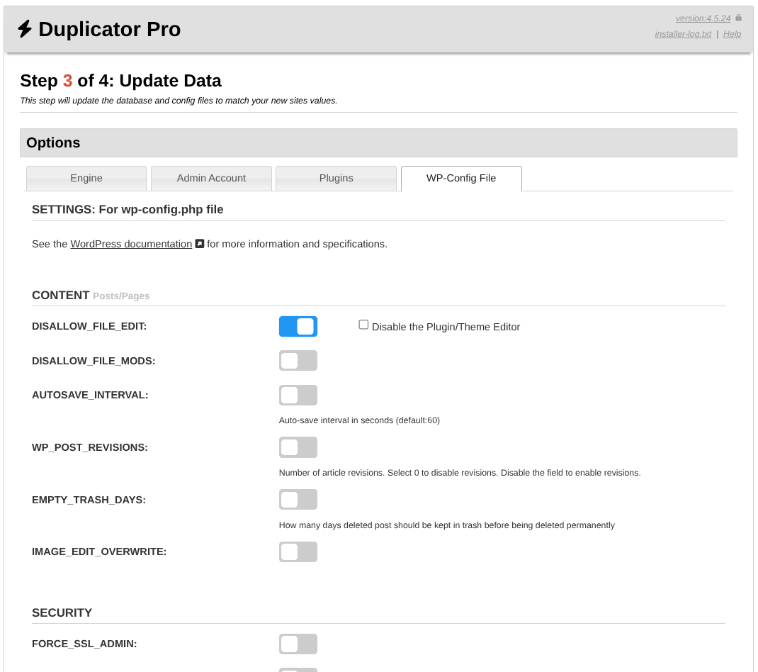Click the Help link in the header

pos(732,34)
